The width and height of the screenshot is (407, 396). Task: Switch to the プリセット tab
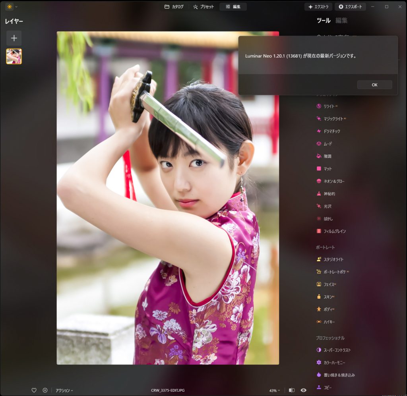pos(203,7)
